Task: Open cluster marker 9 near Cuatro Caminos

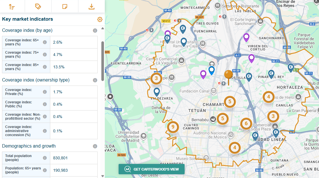Action: click(173, 127)
